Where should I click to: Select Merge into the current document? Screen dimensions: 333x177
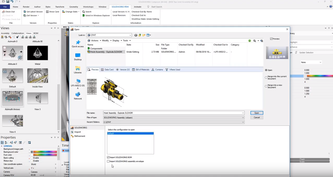(x=266, y=78)
